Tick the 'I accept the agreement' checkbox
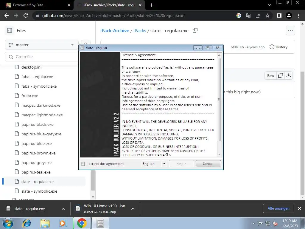The height and width of the screenshot is (229, 305). coord(83,164)
